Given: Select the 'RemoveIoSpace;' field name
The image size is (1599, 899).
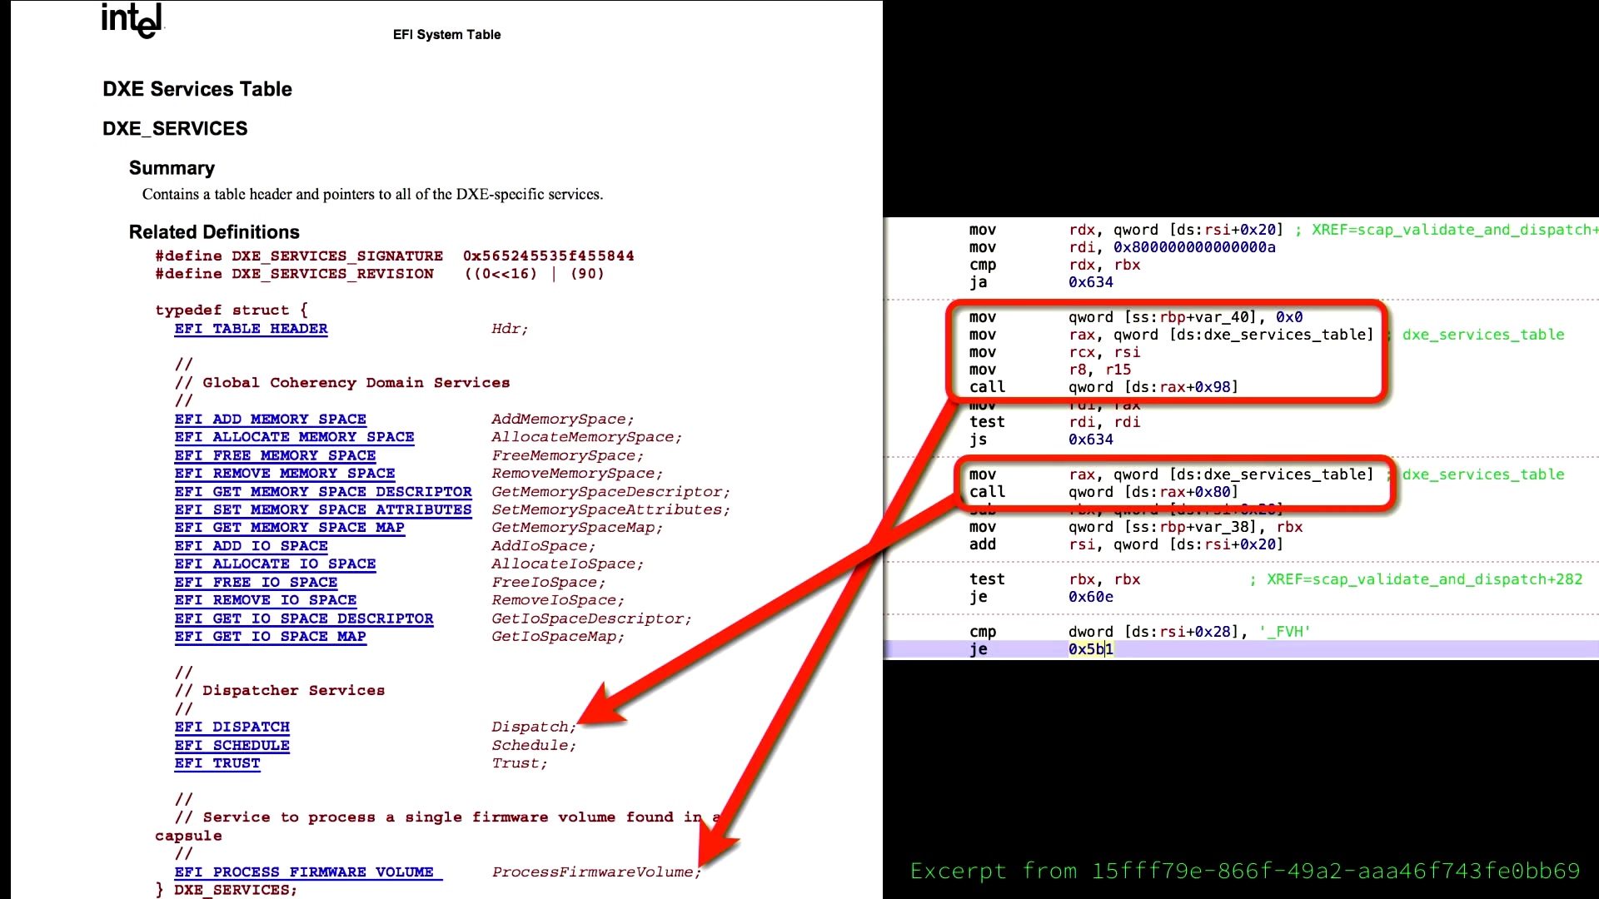Looking at the screenshot, I should coord(558,600).
